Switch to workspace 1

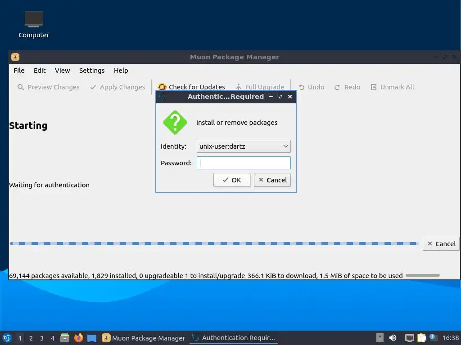[20, 338]
